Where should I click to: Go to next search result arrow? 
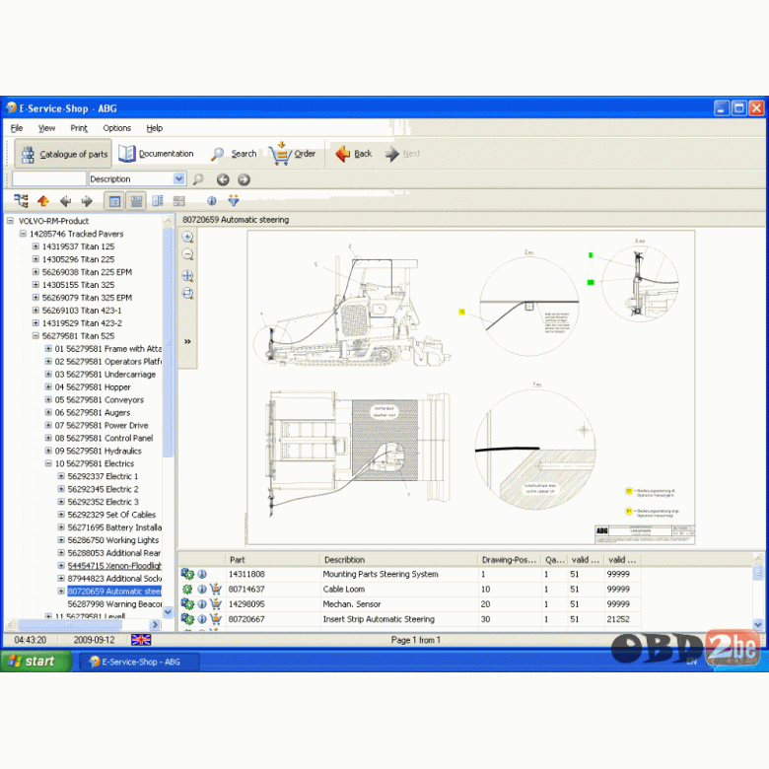(x=244, y=179)
